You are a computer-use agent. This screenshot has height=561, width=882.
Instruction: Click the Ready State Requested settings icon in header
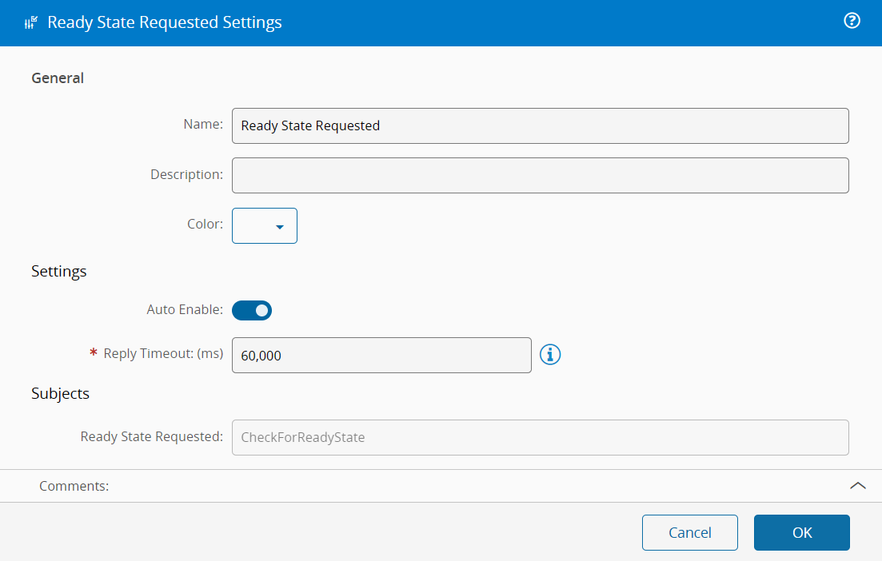[31, 22]
